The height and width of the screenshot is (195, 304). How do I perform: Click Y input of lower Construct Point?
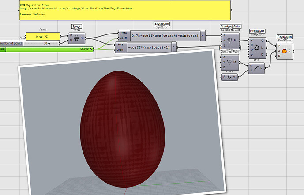224,62
